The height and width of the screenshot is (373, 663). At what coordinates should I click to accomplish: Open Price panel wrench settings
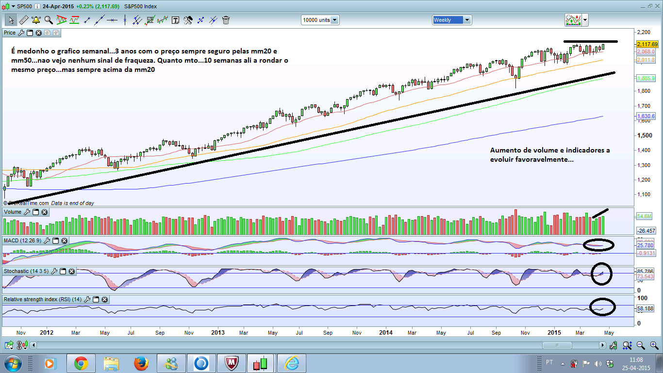coord(21,33)
